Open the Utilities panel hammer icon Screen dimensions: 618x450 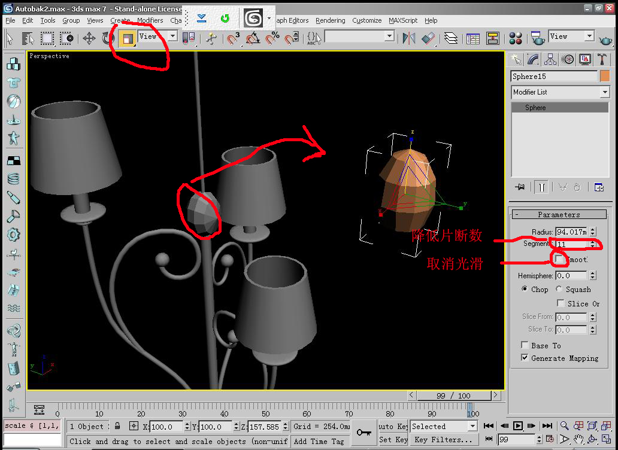tap(601, 59)
